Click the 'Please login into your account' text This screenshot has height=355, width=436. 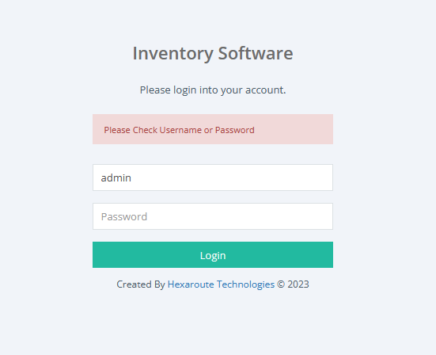(x=213, y=90)
